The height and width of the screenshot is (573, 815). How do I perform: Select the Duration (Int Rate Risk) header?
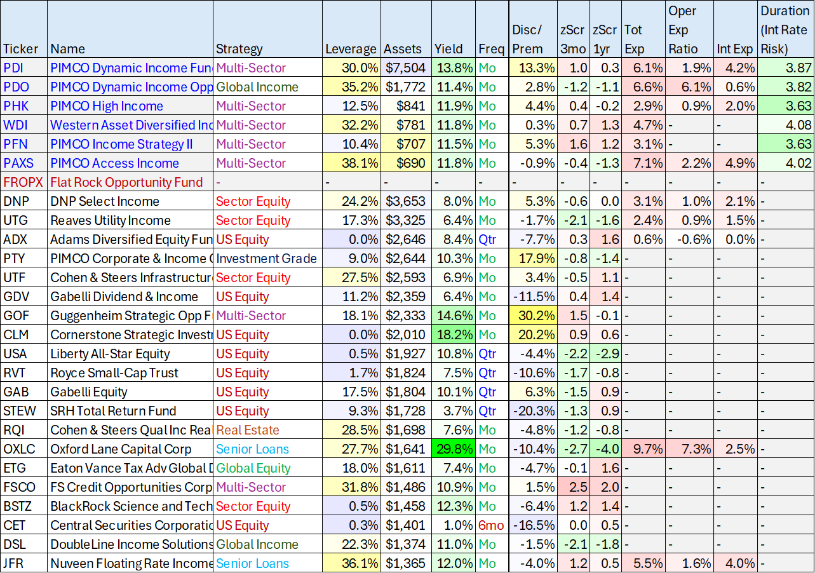[785, 30]
